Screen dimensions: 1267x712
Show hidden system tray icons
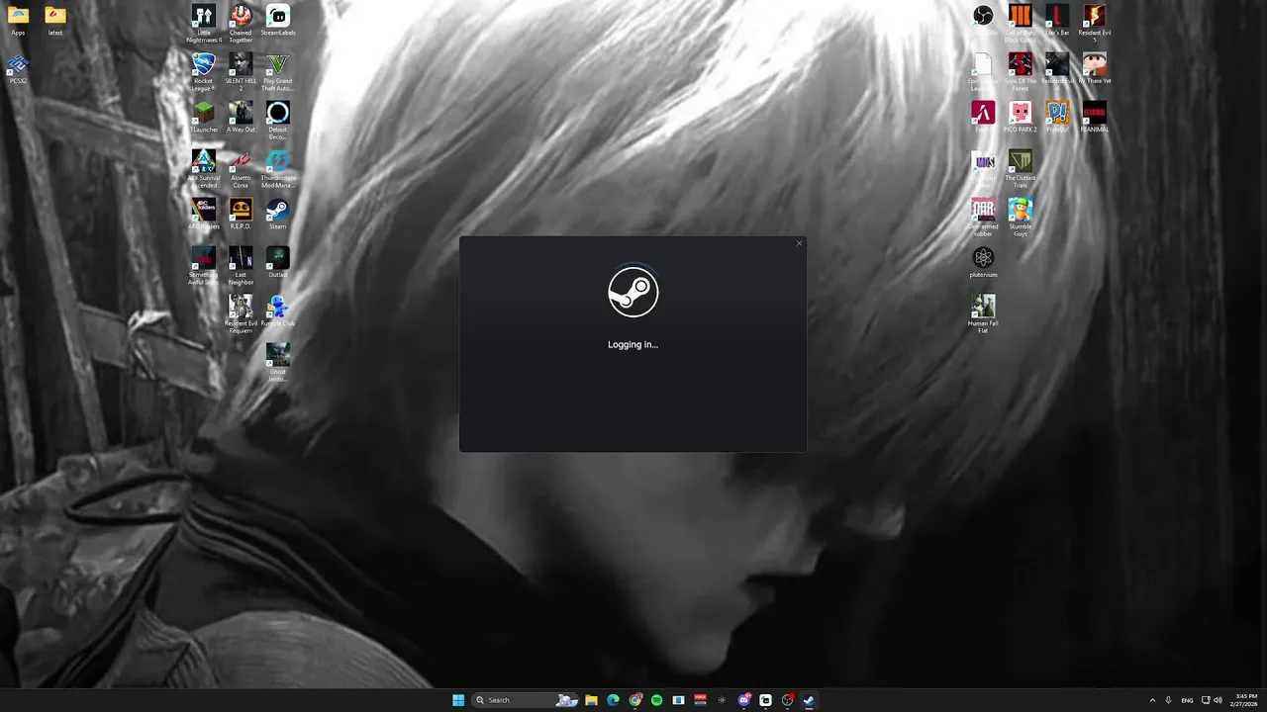pyautogui.click(x=1152, y=700)
